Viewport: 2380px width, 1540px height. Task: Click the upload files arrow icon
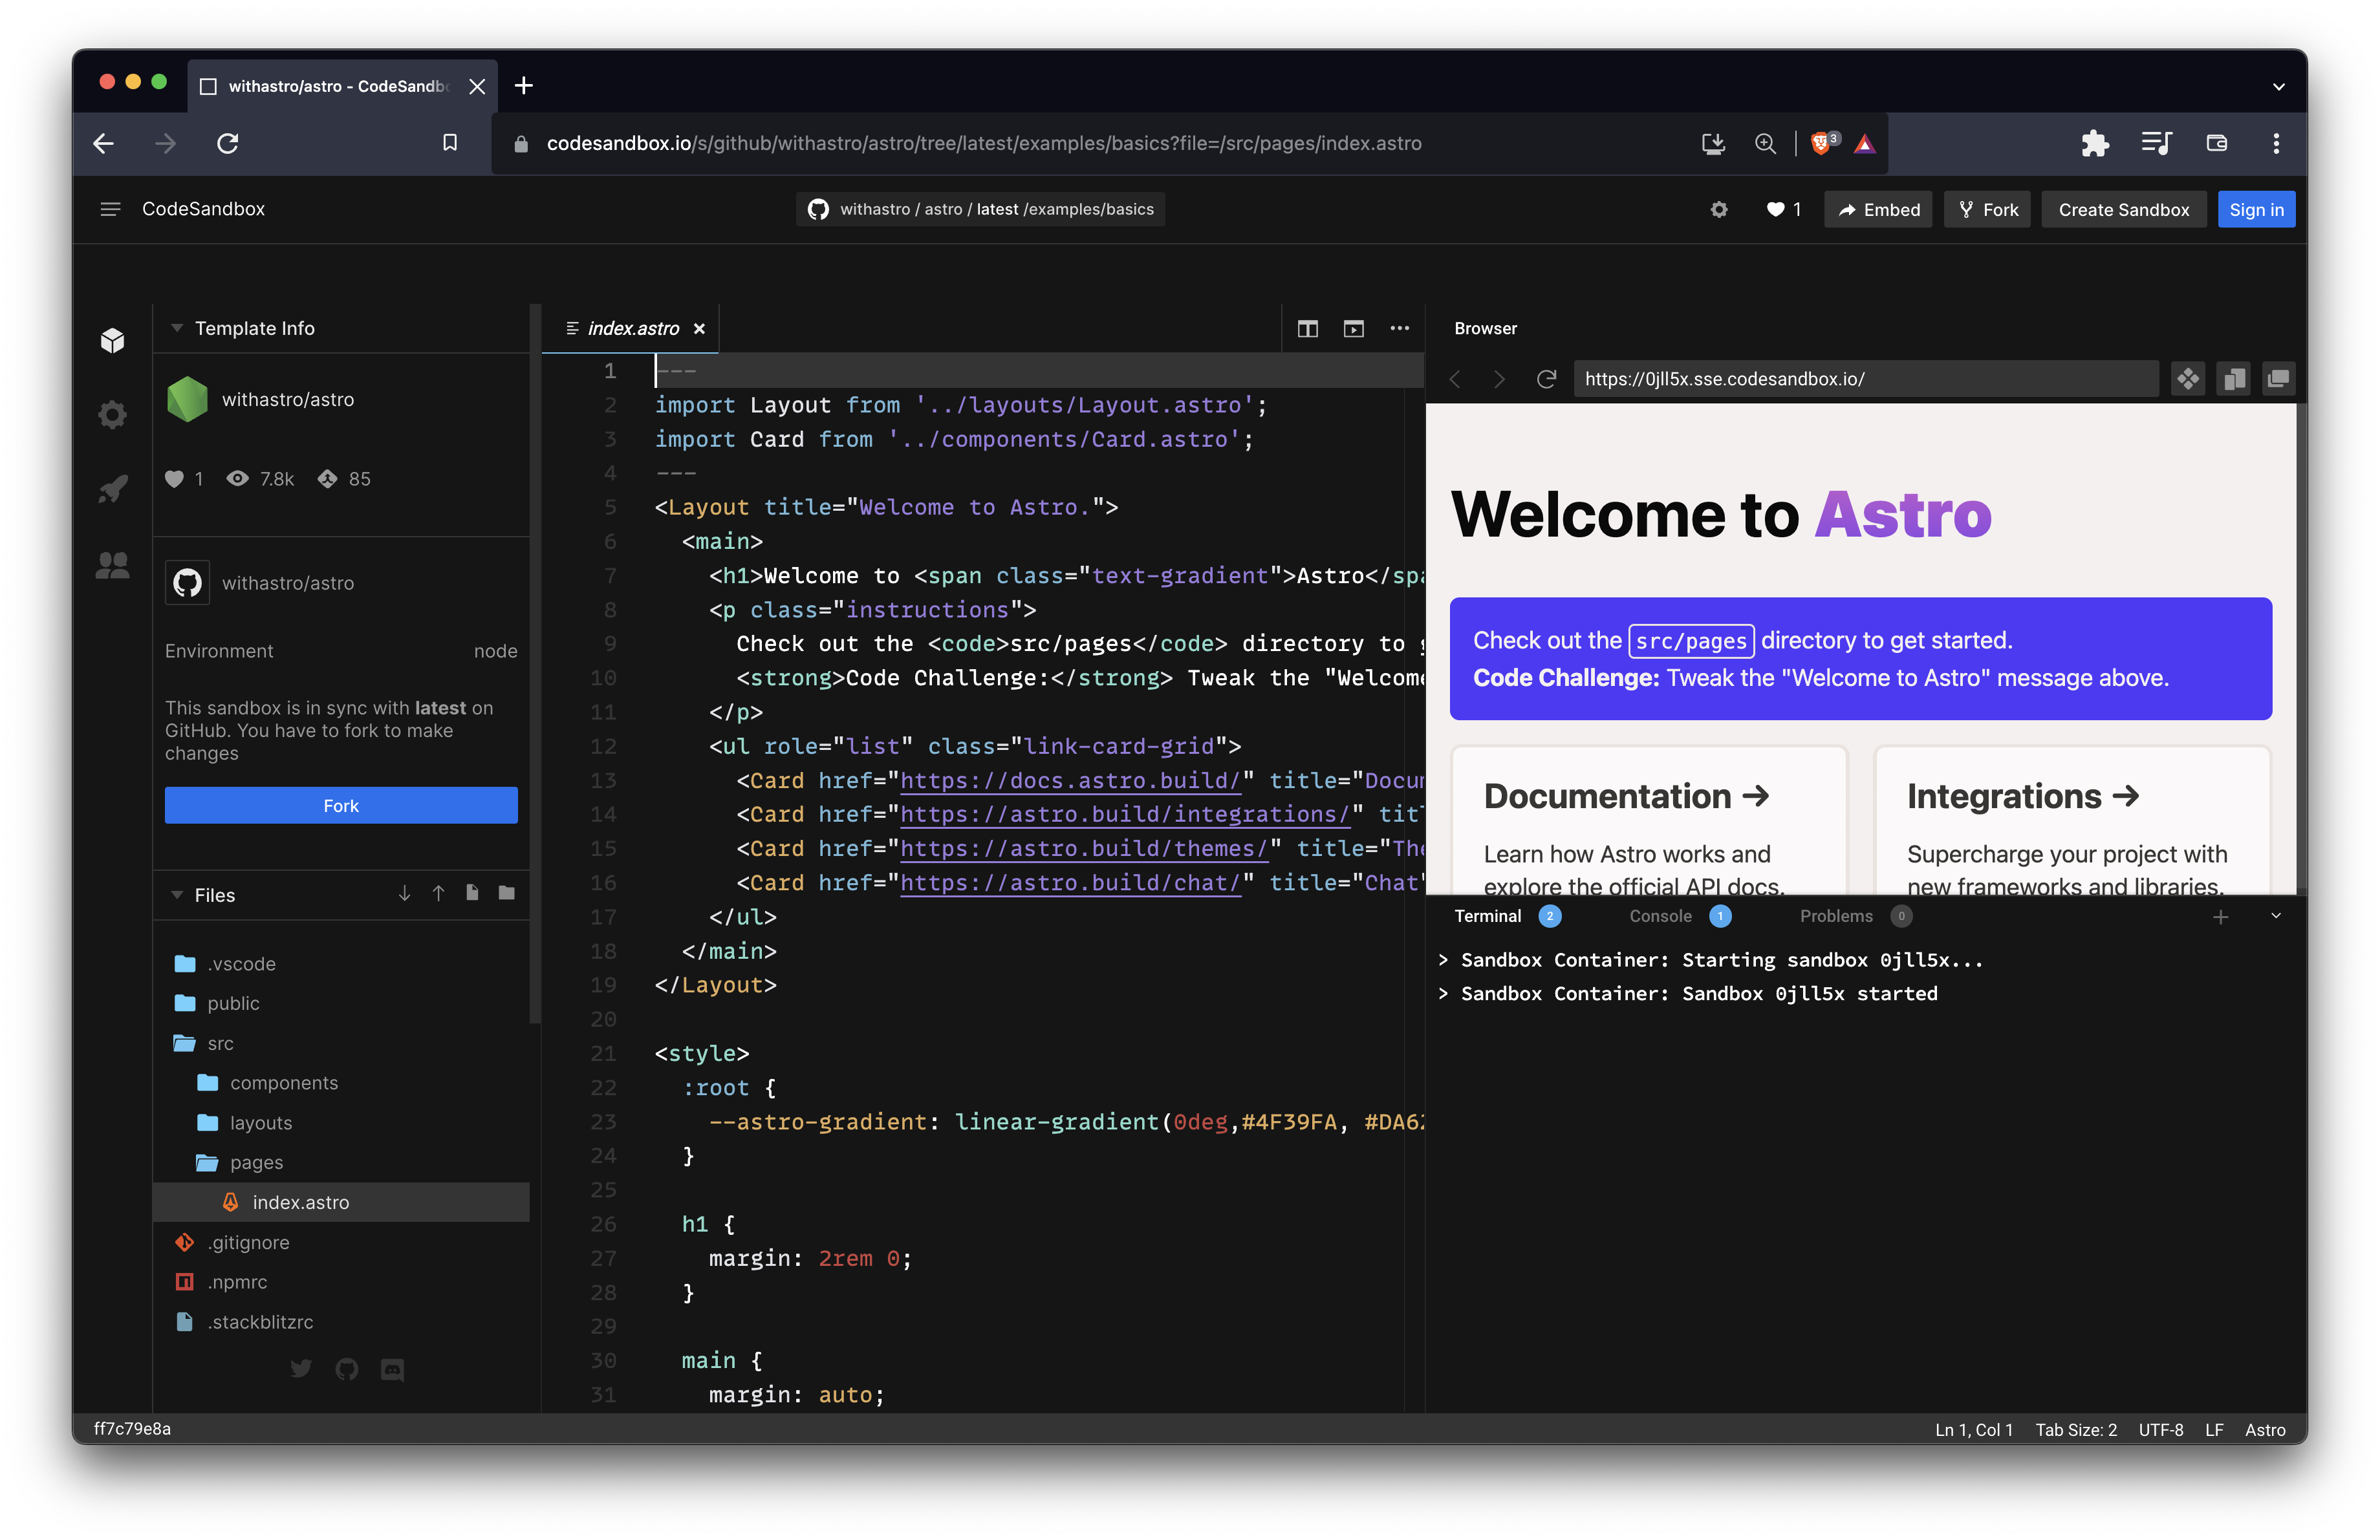pos(438,893)
